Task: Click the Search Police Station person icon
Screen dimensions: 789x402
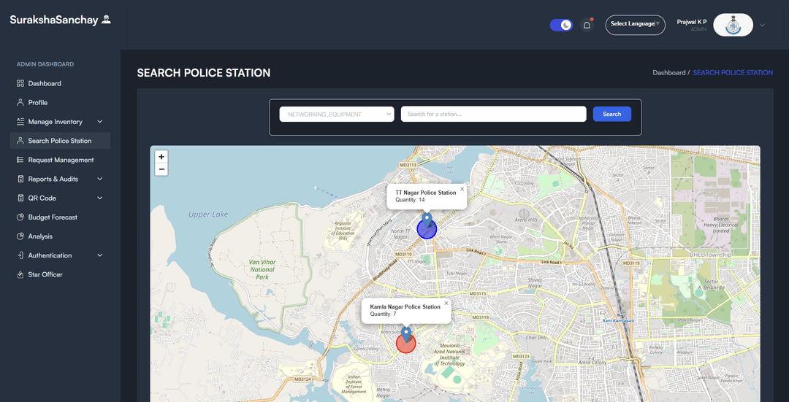Action: (x=20, y=141)
